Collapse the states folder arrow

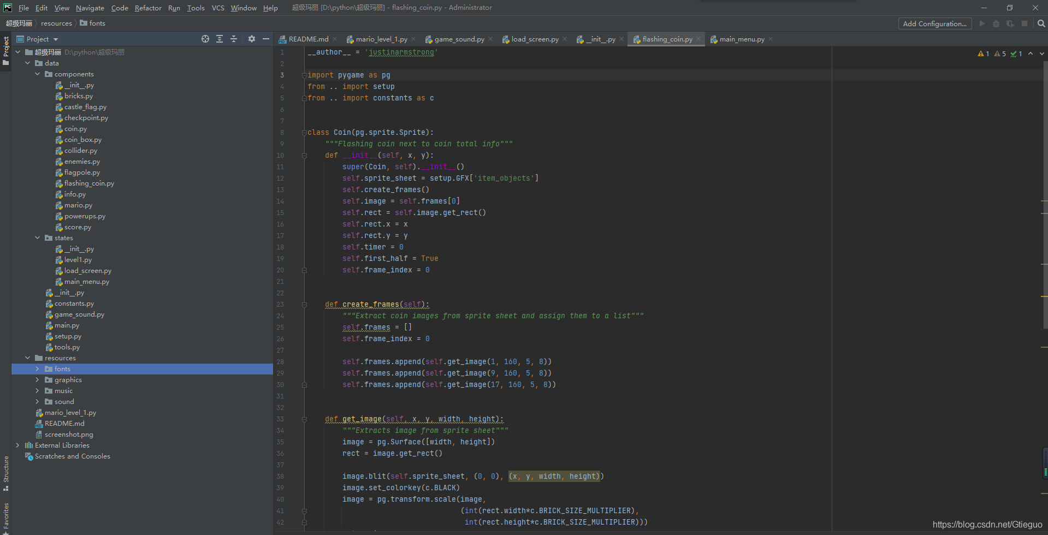tap(38, 237)
